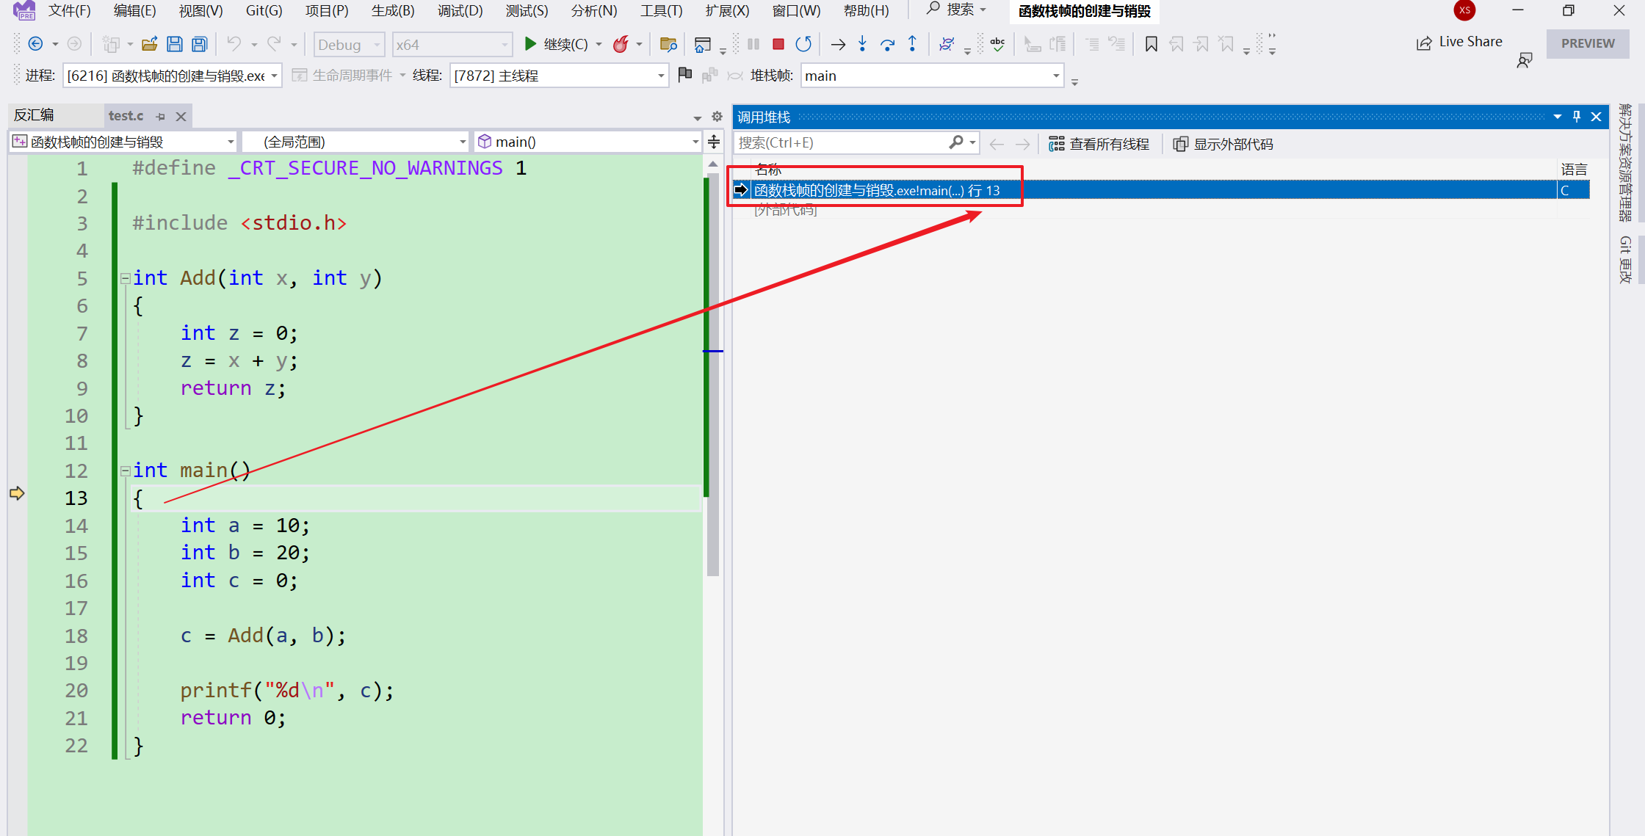Screen dimensions: 1645x836
Task: Click the open file folder icon
Action: 150,44
